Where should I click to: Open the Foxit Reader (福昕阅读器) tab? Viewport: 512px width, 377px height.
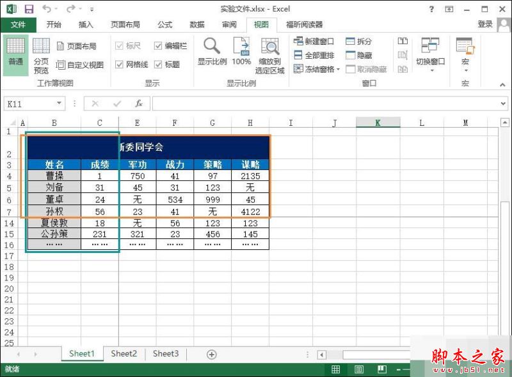click(x=305, y=24)
